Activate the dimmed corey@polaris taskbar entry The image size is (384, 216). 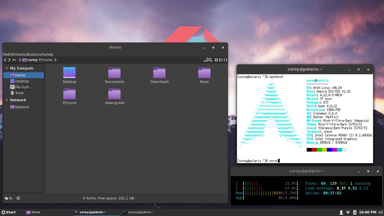(x=139, y=212)
